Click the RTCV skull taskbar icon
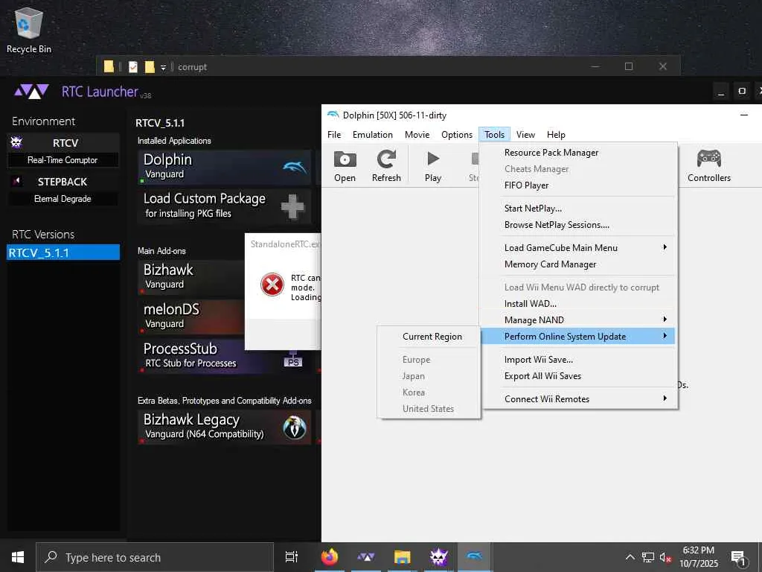Screen dimensions: 762x572 [438, 557]
